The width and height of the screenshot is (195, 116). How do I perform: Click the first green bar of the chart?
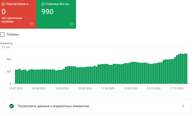16,77
